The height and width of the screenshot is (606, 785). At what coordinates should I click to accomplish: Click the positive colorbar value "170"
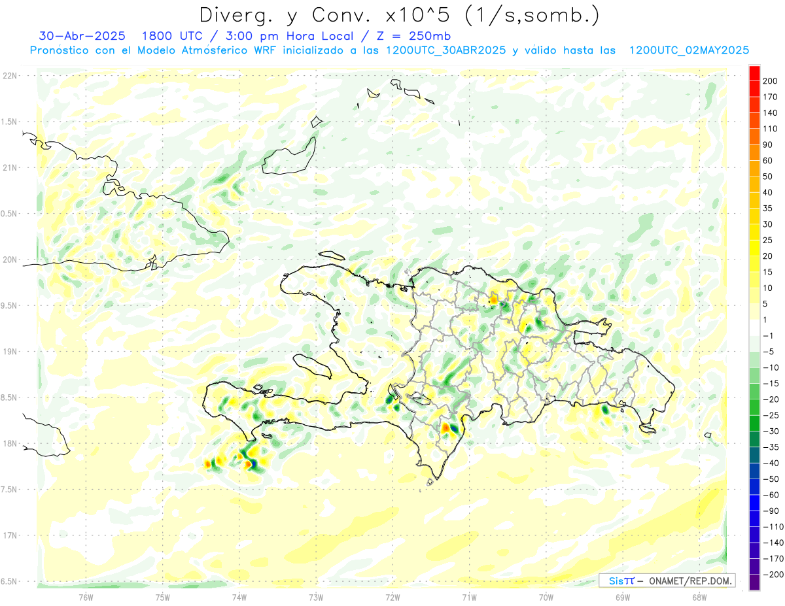click(x=771, y=97)
